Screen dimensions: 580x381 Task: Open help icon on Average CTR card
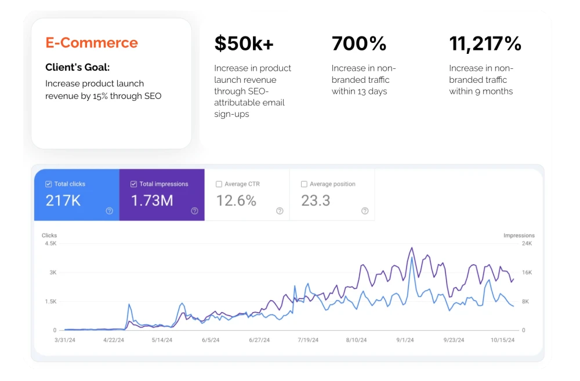(280, 211)
